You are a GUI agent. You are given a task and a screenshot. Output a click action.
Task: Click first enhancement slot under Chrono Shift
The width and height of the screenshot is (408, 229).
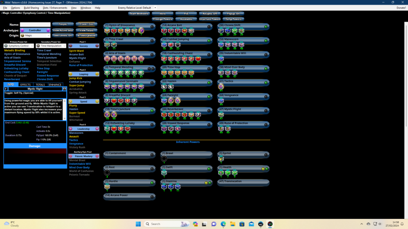point(221,31)
